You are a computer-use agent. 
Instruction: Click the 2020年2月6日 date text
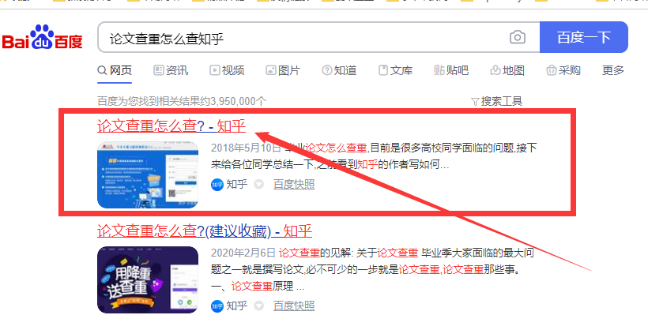tap(243, 253)
